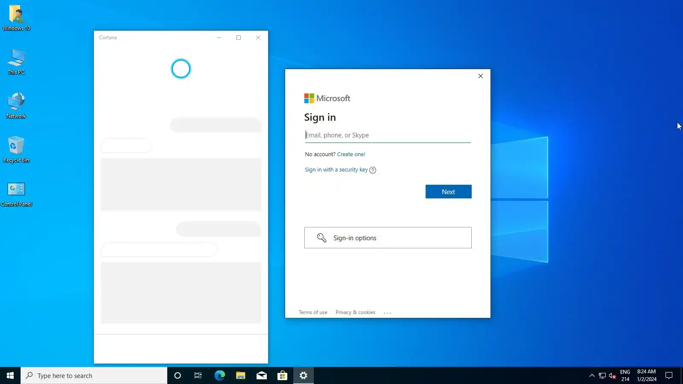
Task: Select the This PC desktop icon
Action: (x=16, y=62)
